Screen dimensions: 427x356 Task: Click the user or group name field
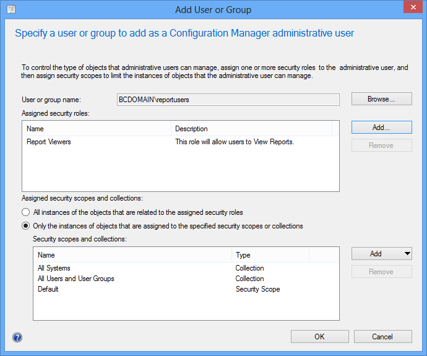(x=226, y=100)
